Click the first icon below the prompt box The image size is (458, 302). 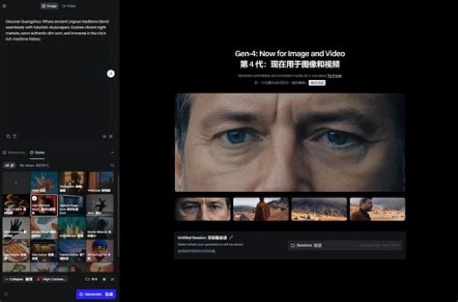coord(8,137)
